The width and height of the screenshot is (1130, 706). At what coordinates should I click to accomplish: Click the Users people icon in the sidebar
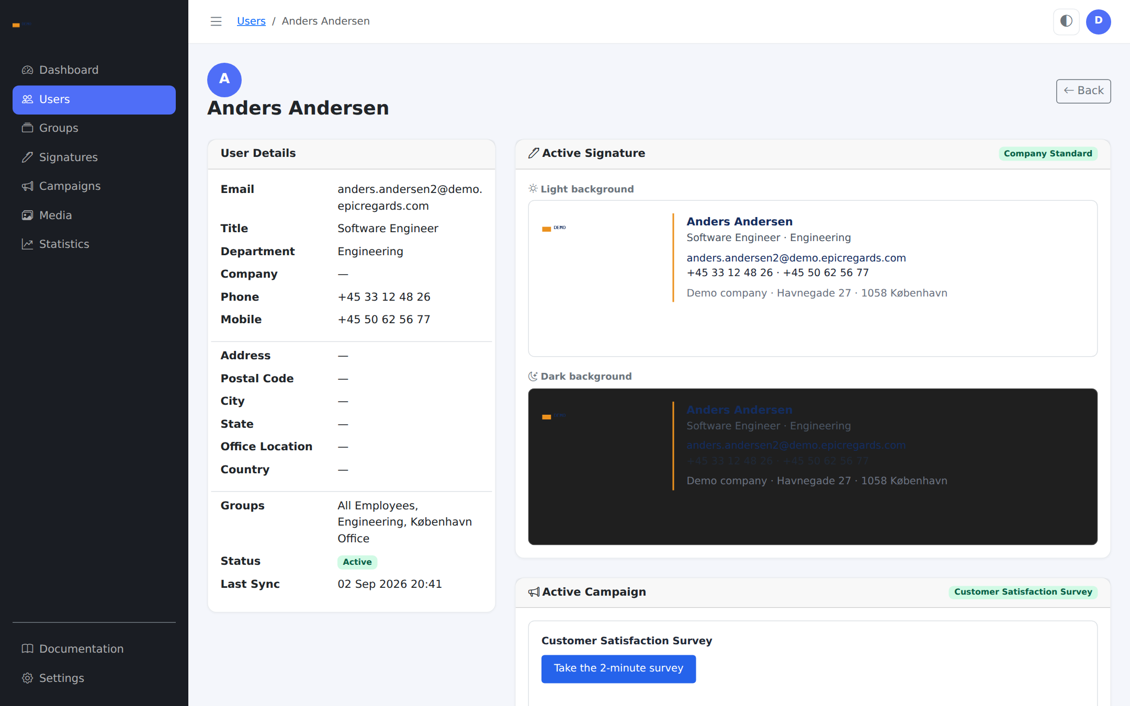tap(27, 99)
